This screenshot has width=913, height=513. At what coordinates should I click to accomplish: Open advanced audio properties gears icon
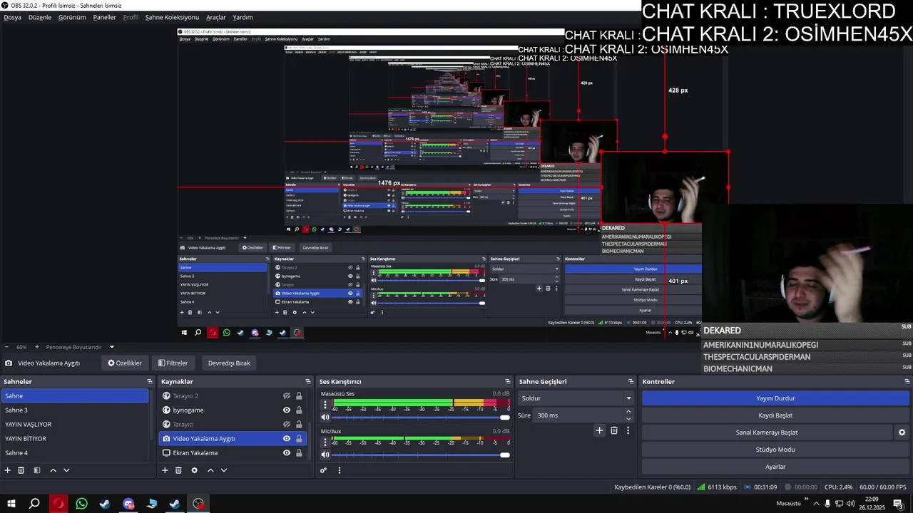click(x=323, y=470)
